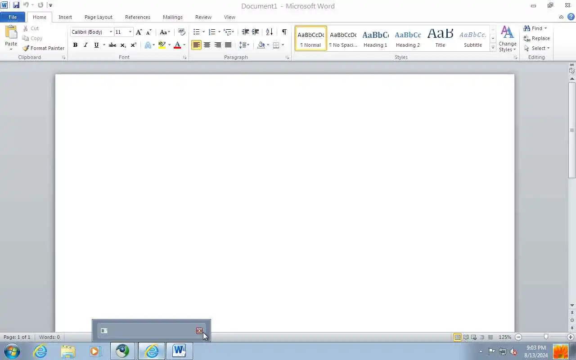Open the Select dropdown in Editing
Viewport: 576px width, 360px height.
[537, 48]
